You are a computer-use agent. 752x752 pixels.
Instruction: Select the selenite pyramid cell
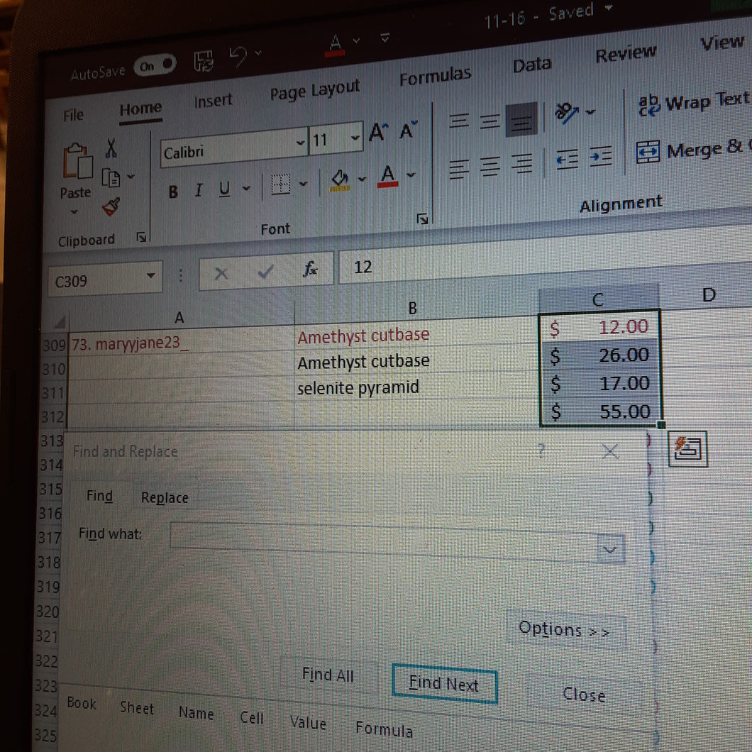[x=416, y=386]
